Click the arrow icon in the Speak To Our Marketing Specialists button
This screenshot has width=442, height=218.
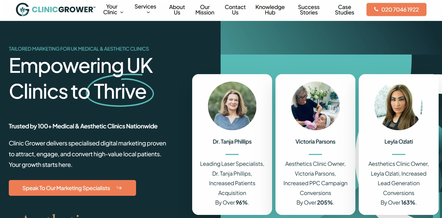tap(119, 188)
